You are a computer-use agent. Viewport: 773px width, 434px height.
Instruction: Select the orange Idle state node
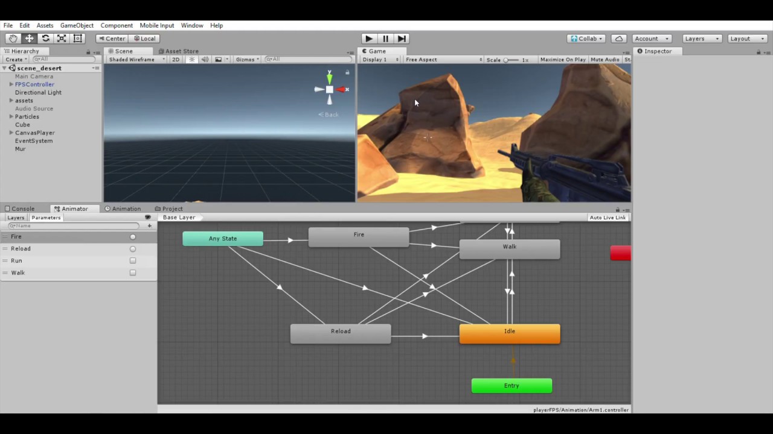[510, 333]
